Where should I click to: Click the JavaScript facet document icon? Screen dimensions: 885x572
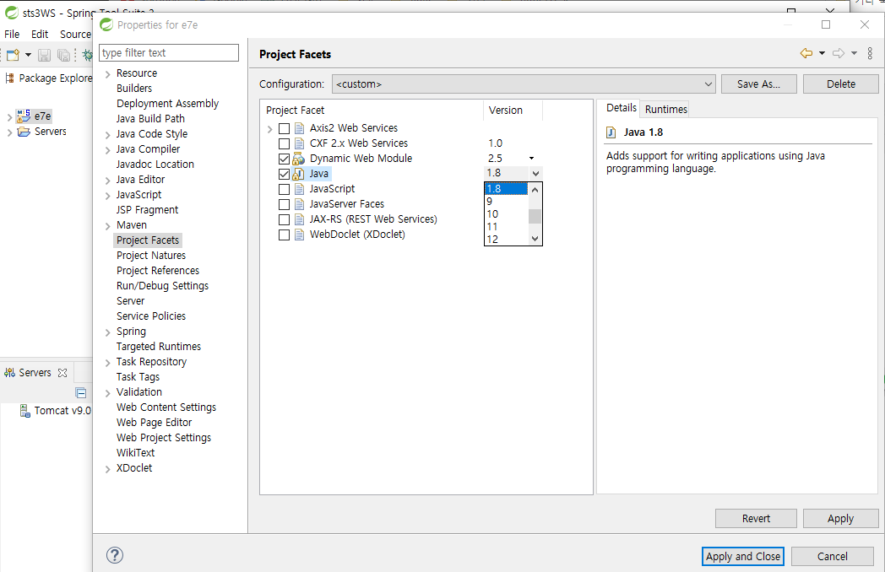[x=299, y=189]
